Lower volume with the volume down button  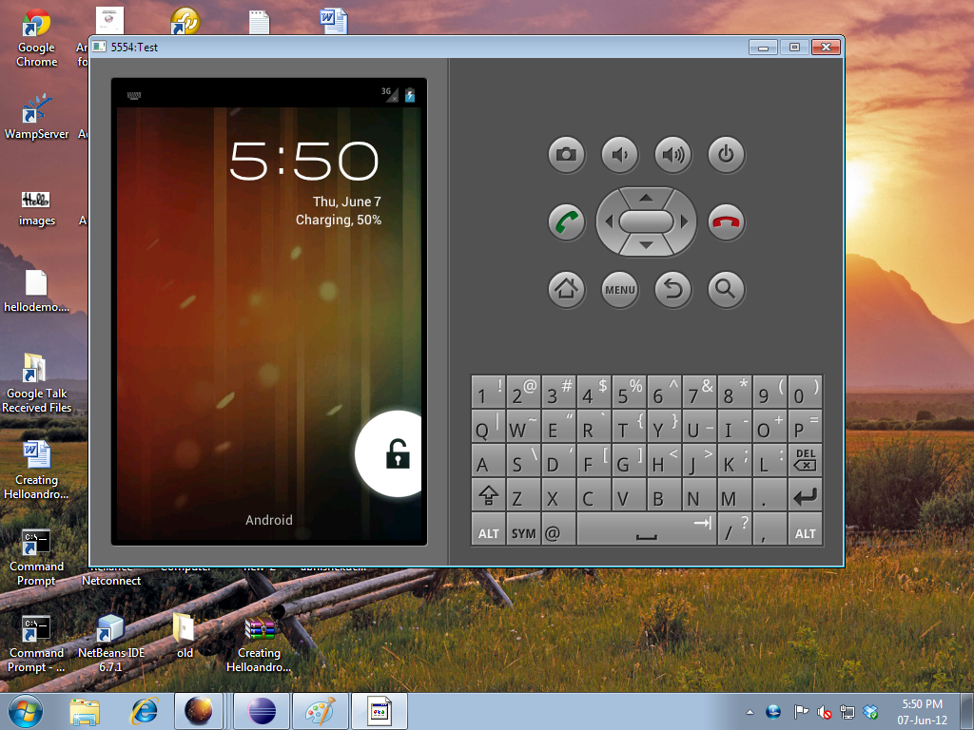click(x=619, y=154)
